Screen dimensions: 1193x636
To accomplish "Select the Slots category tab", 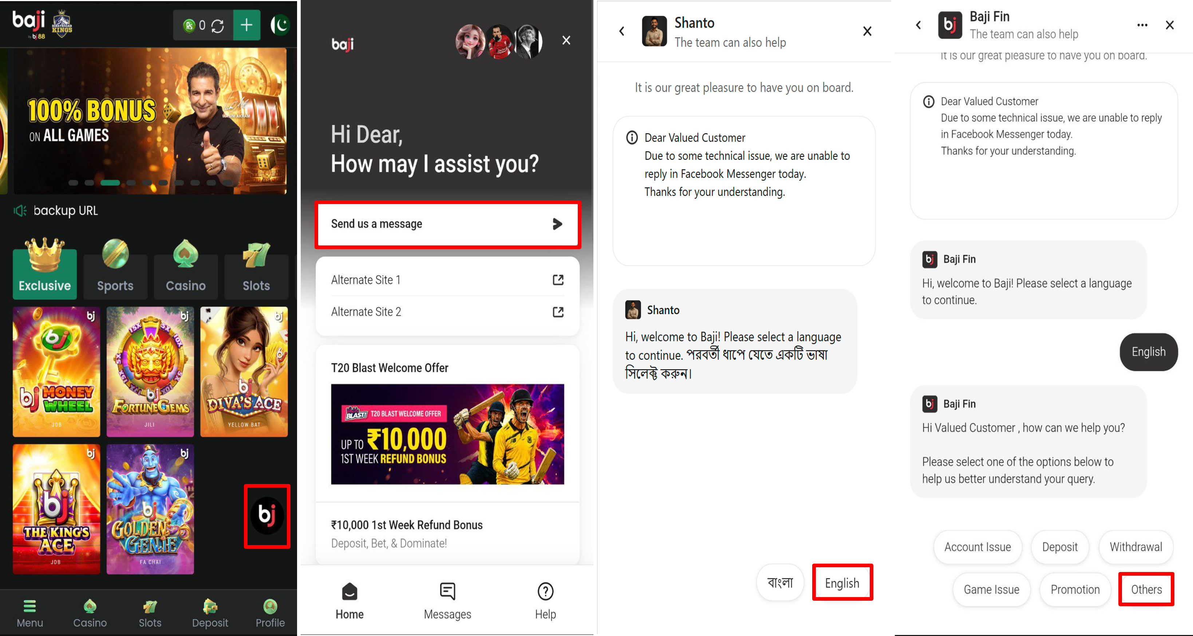I will [x=256, y=270].
